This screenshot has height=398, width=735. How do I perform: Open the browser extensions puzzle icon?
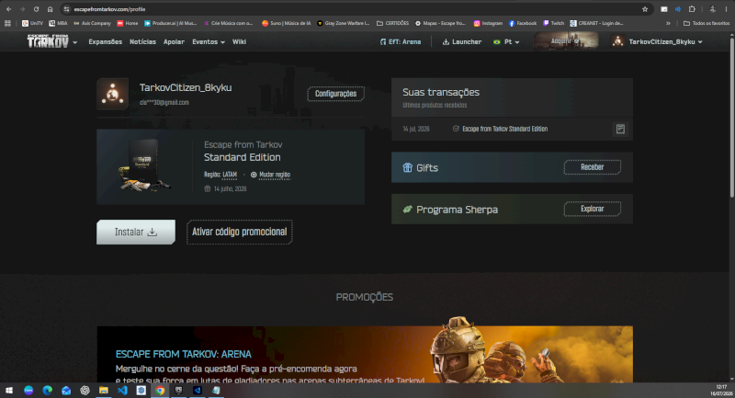(x=692, y=9)
